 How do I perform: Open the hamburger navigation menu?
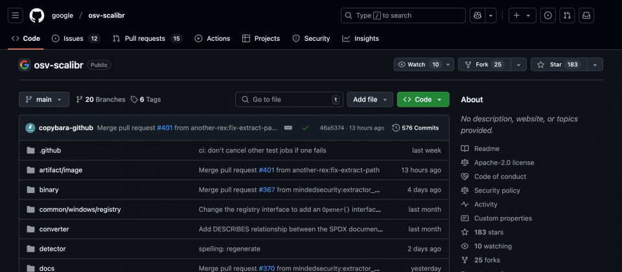[16, 16]
